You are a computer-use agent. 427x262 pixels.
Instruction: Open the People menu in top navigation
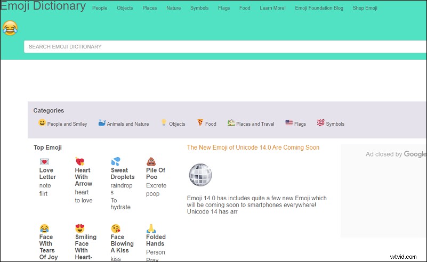pyautogui.click(x=100, y=8)
